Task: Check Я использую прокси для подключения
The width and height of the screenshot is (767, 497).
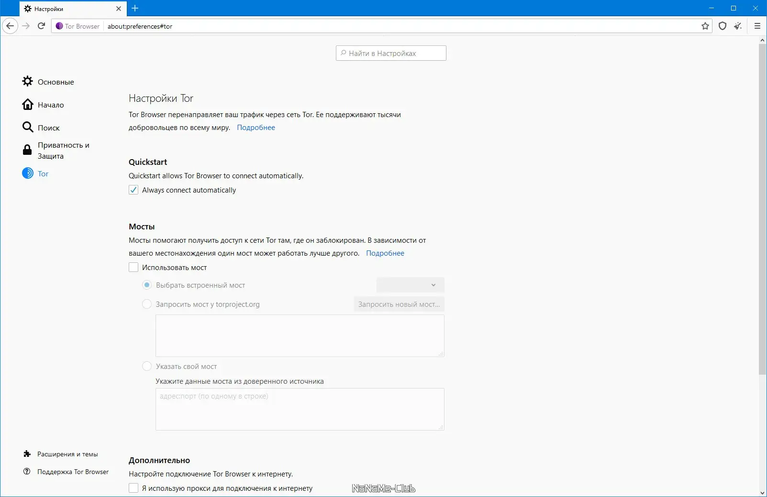Action: click(133, 488)
